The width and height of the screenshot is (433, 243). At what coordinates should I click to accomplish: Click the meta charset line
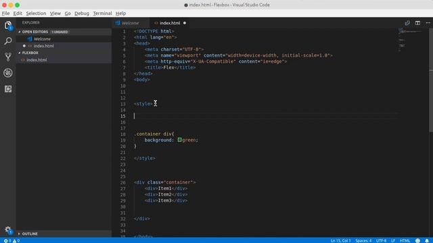175,49
